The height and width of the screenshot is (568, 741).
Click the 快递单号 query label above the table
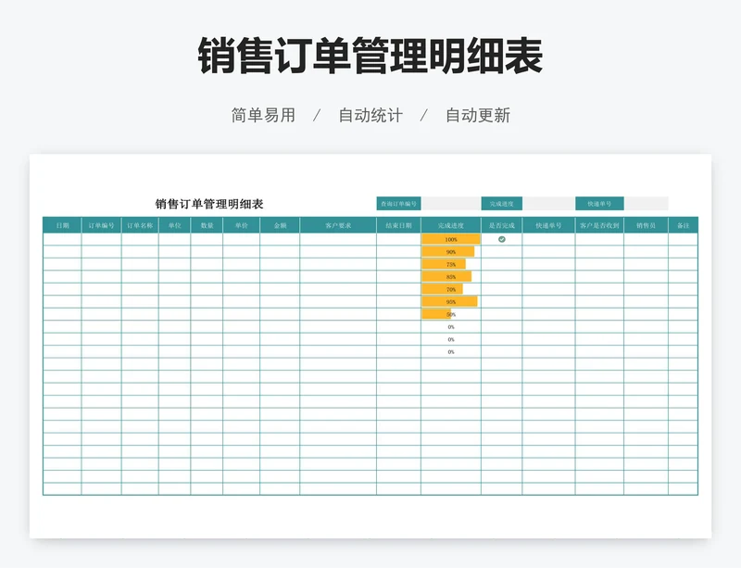(599, 204)
